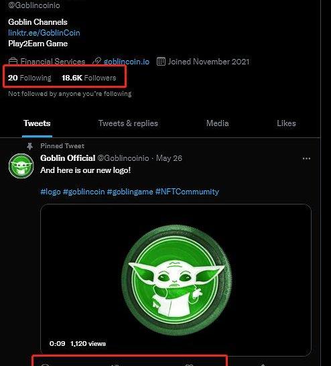The width and height of the screenshot is (331, 366).
Task: Open the tweet's three-dot More menu
Action: (306, 158)
